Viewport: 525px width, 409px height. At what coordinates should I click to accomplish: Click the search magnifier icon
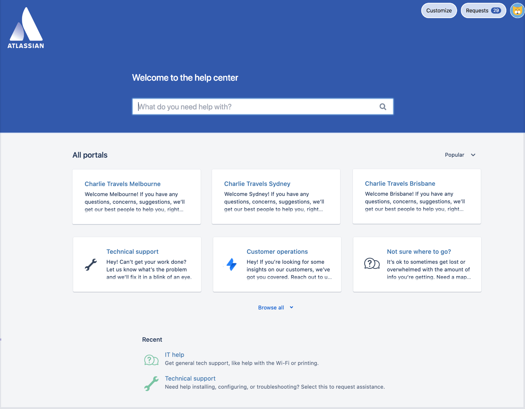(x=383, y=107)
